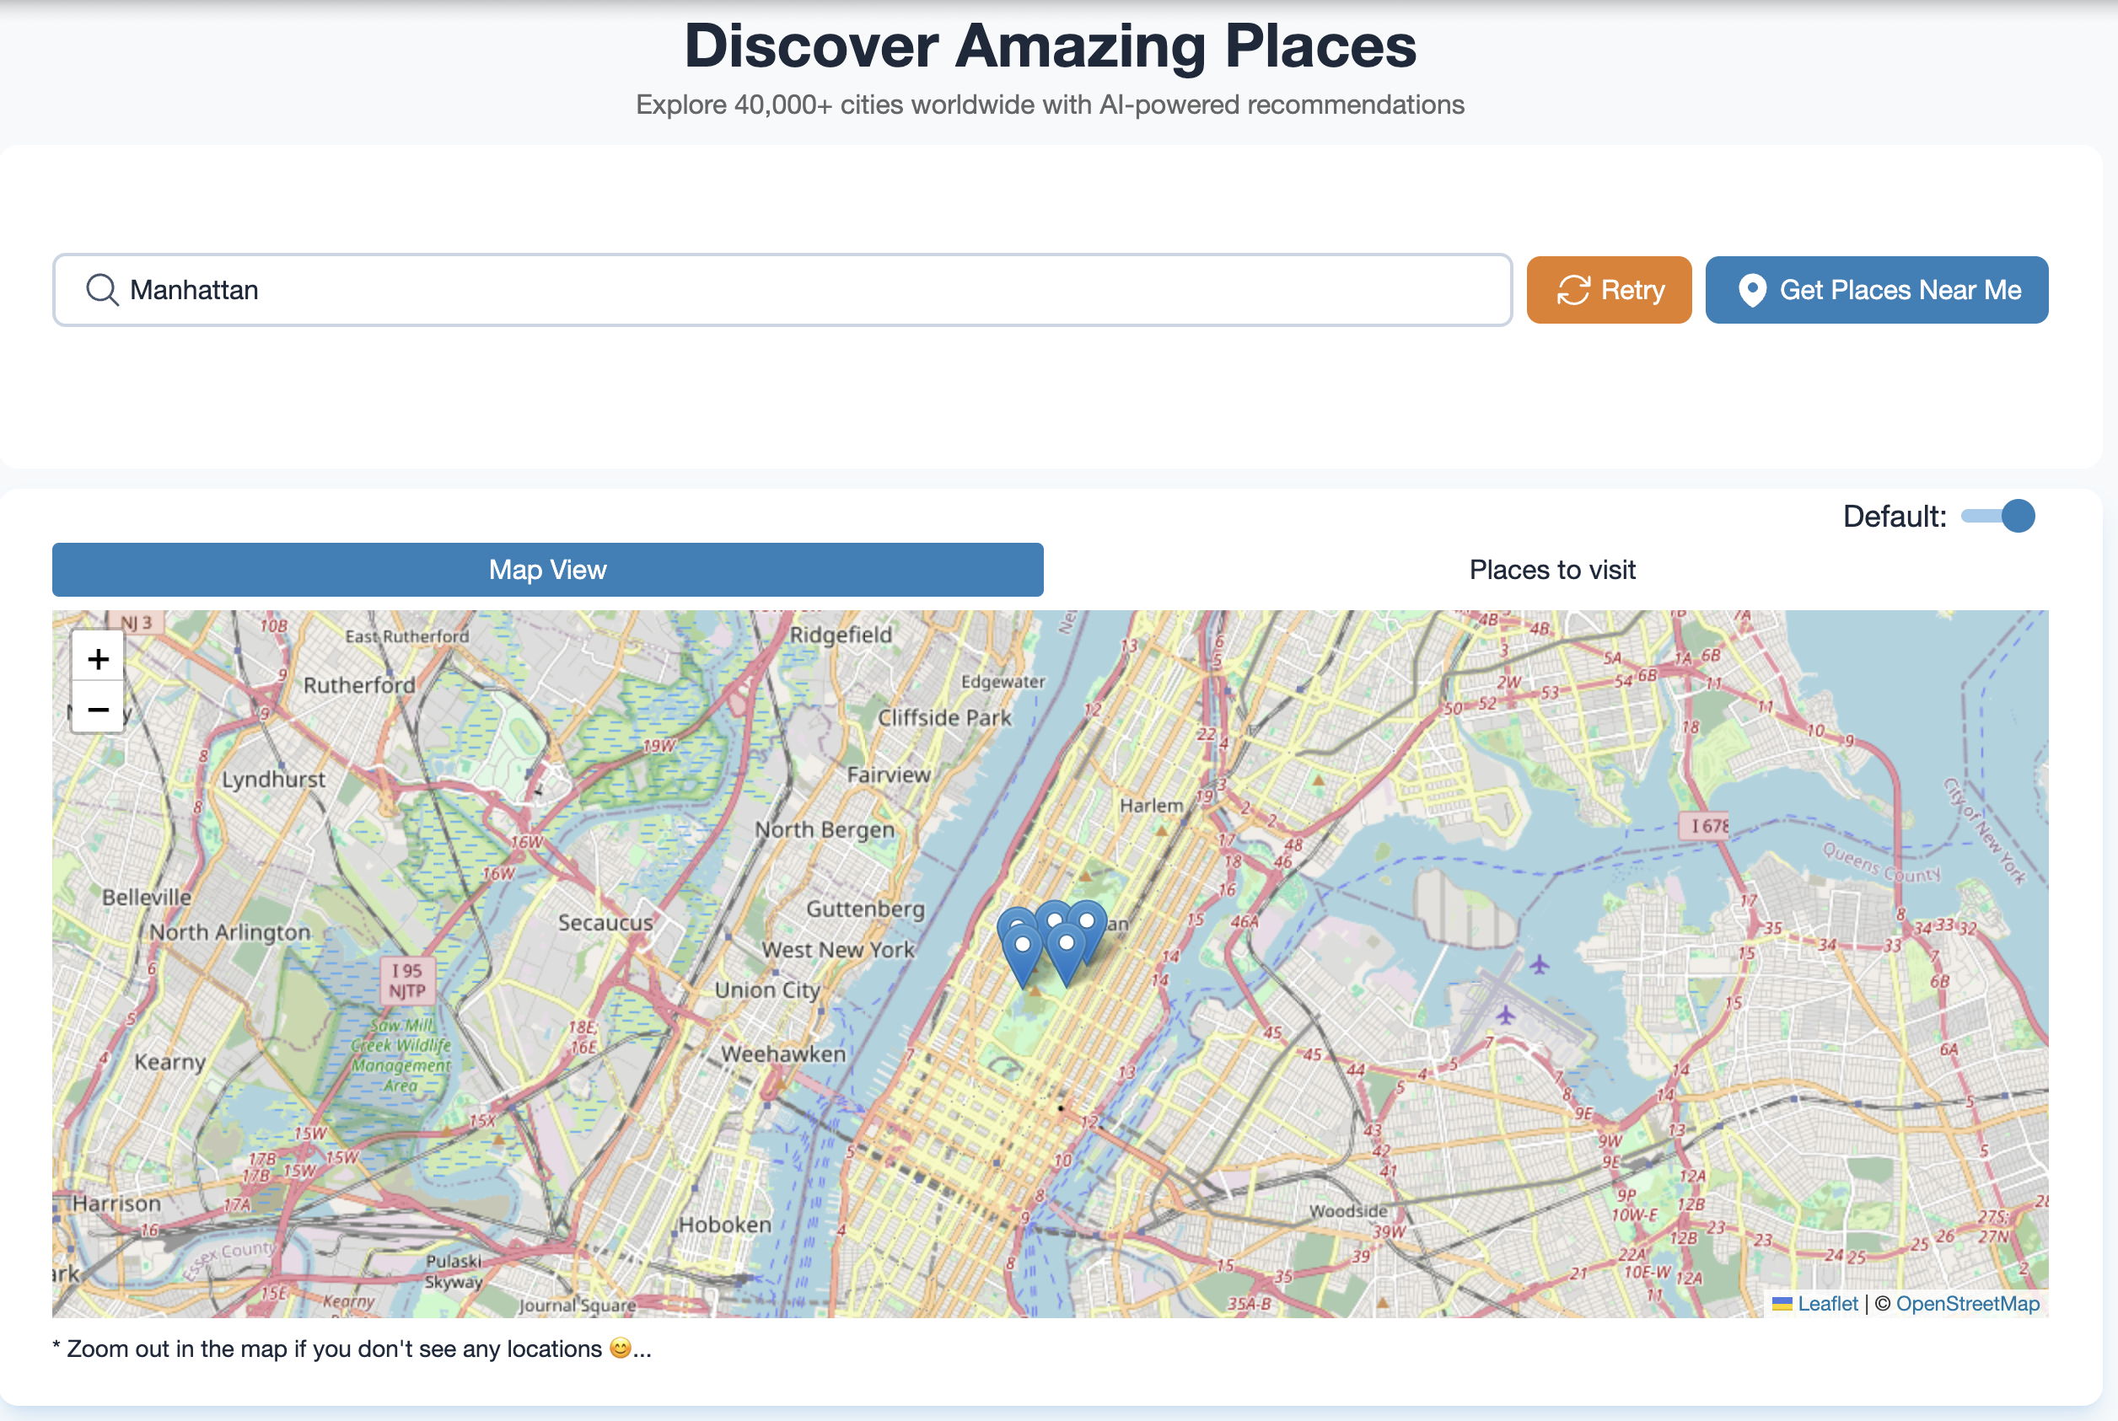Click the Cliffside Park map label
The image size is (2118, 1421).
pyautogui.click(x=943, y=718)
